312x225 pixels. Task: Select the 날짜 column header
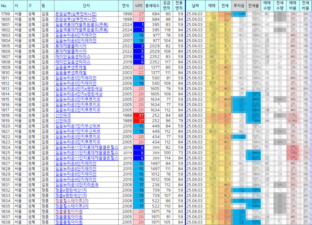(x=195, y=6)
